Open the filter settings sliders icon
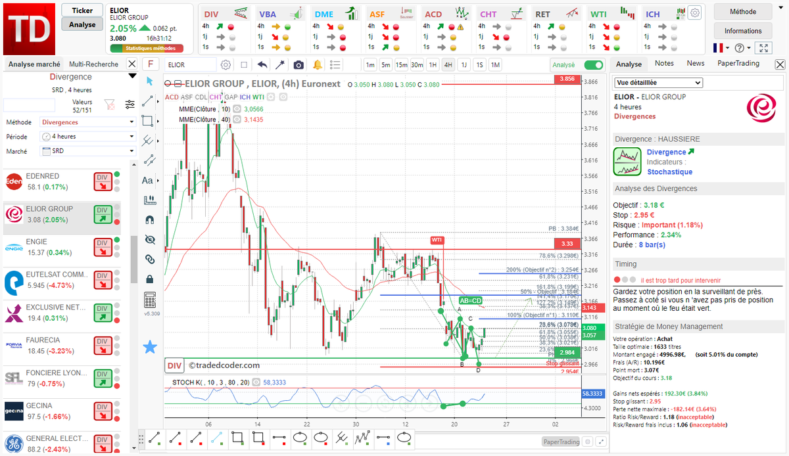The height and width of the screenshot is (456, 789). tap(130, 104)
